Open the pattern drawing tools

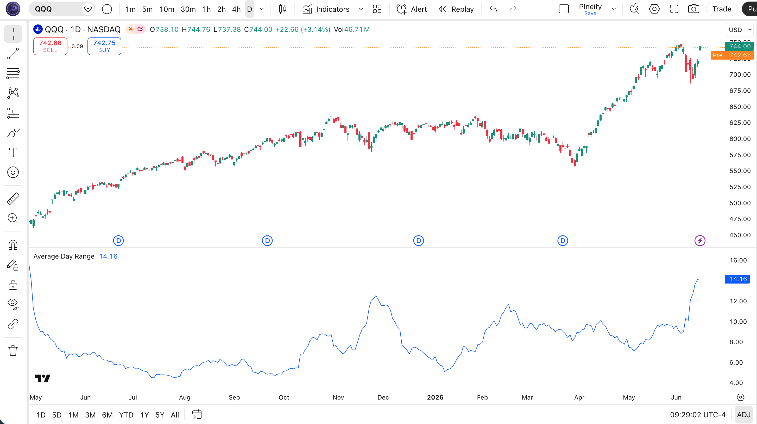pos(13,93)
